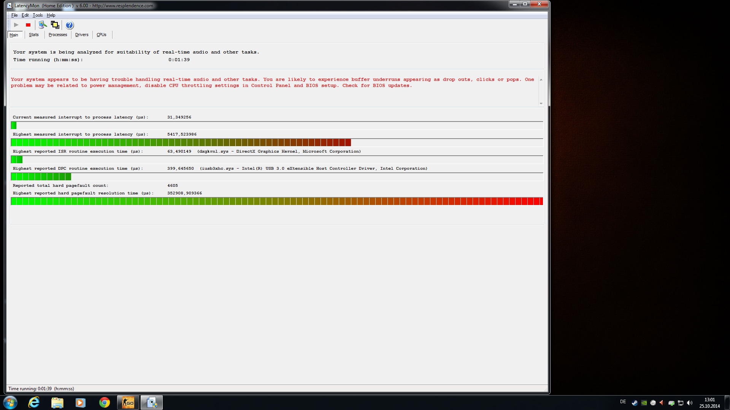The width and height of the screenshot is (730, 410).
Task: Switch to the Drivers tab
Action: coord(82,35)
